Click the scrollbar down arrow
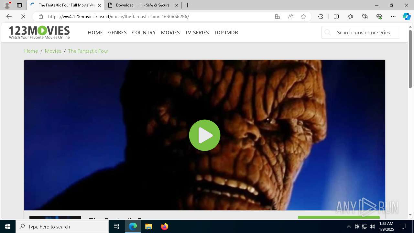Screen dimensions: 414x233 [410, 215]
